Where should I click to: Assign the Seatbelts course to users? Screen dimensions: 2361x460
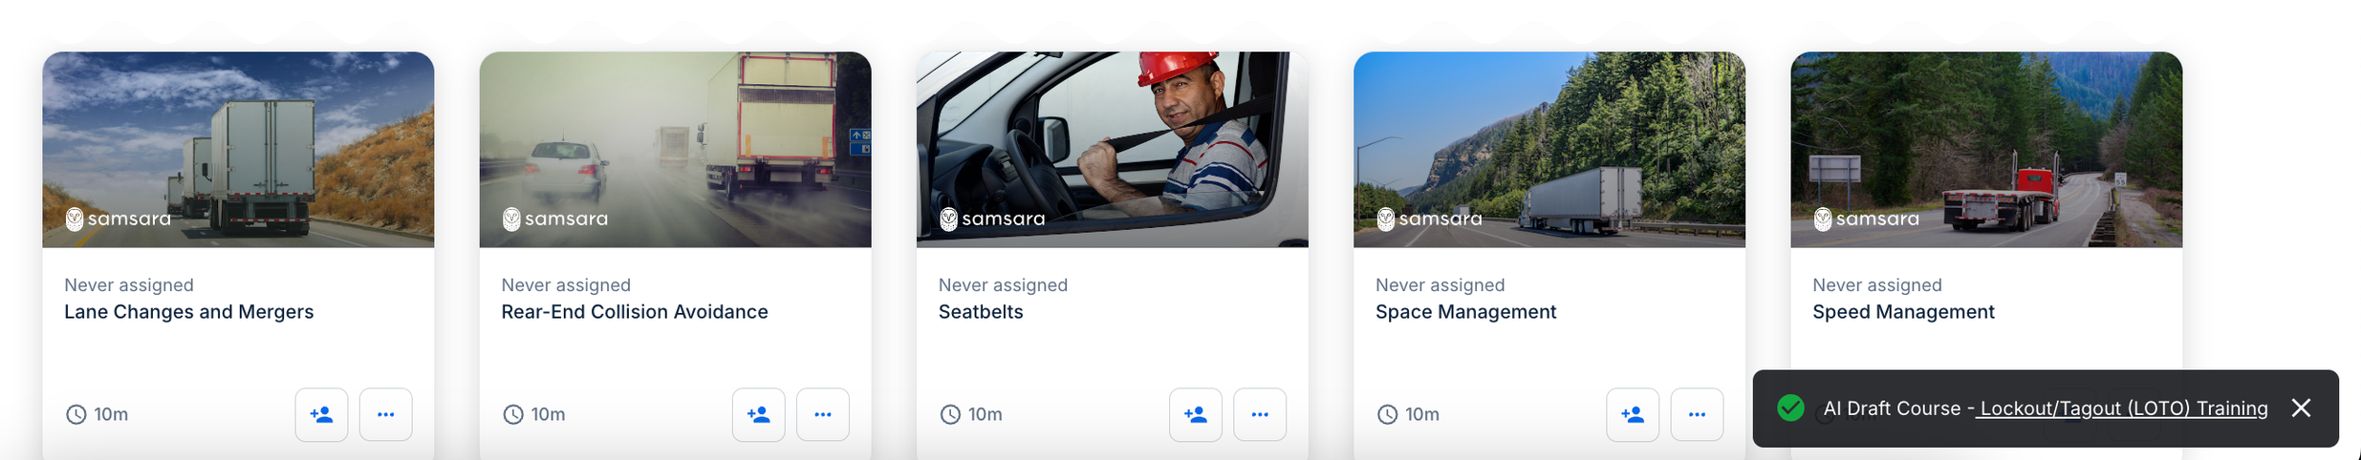(1196, 414)
